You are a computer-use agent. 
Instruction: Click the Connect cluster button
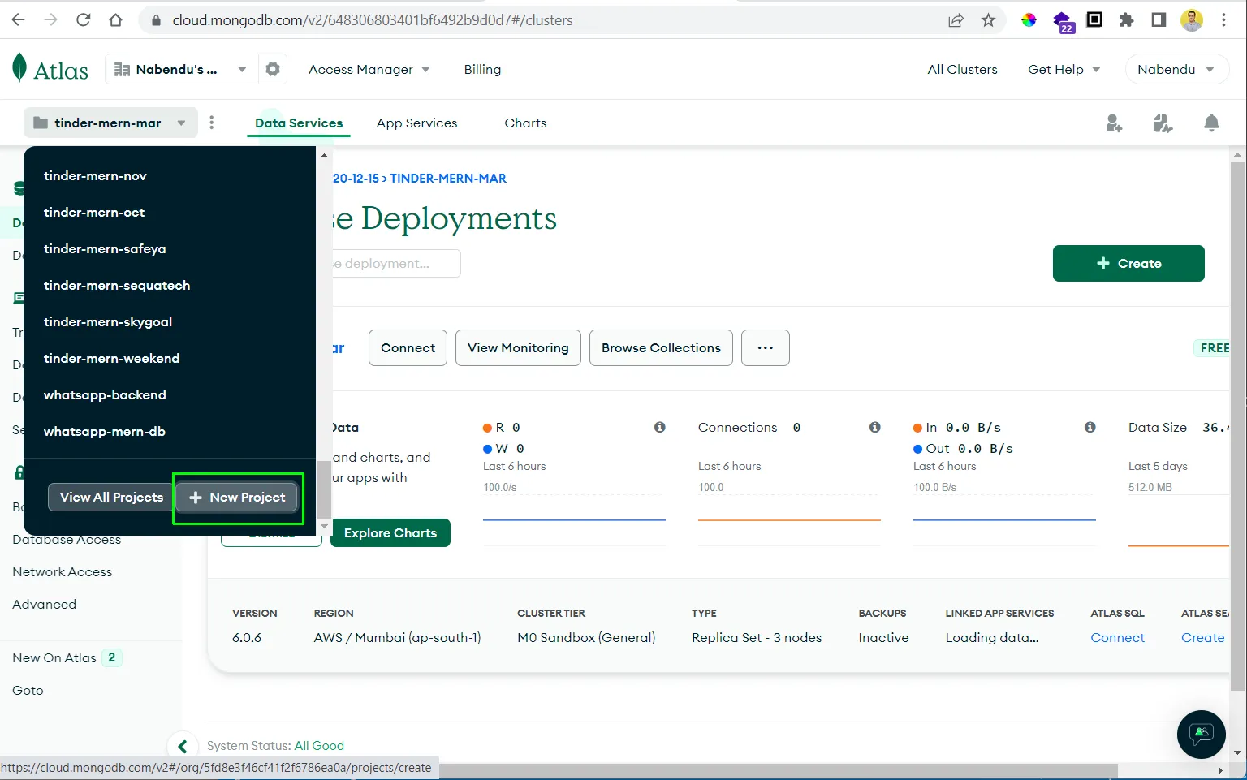pyautogui.click(x=408, y=347)
